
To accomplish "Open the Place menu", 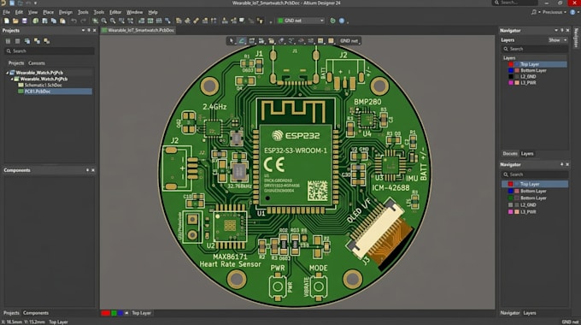I will tap(48, 12).
